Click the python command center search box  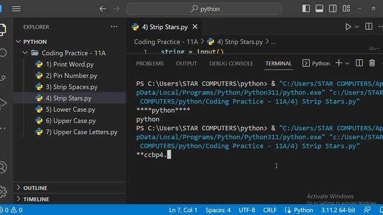204,9
